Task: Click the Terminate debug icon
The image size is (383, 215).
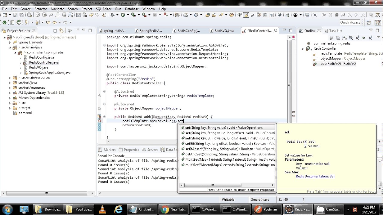Action: 337,15
